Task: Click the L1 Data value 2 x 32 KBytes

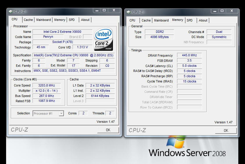Action: pyautogui.click(x=100, y=85)
